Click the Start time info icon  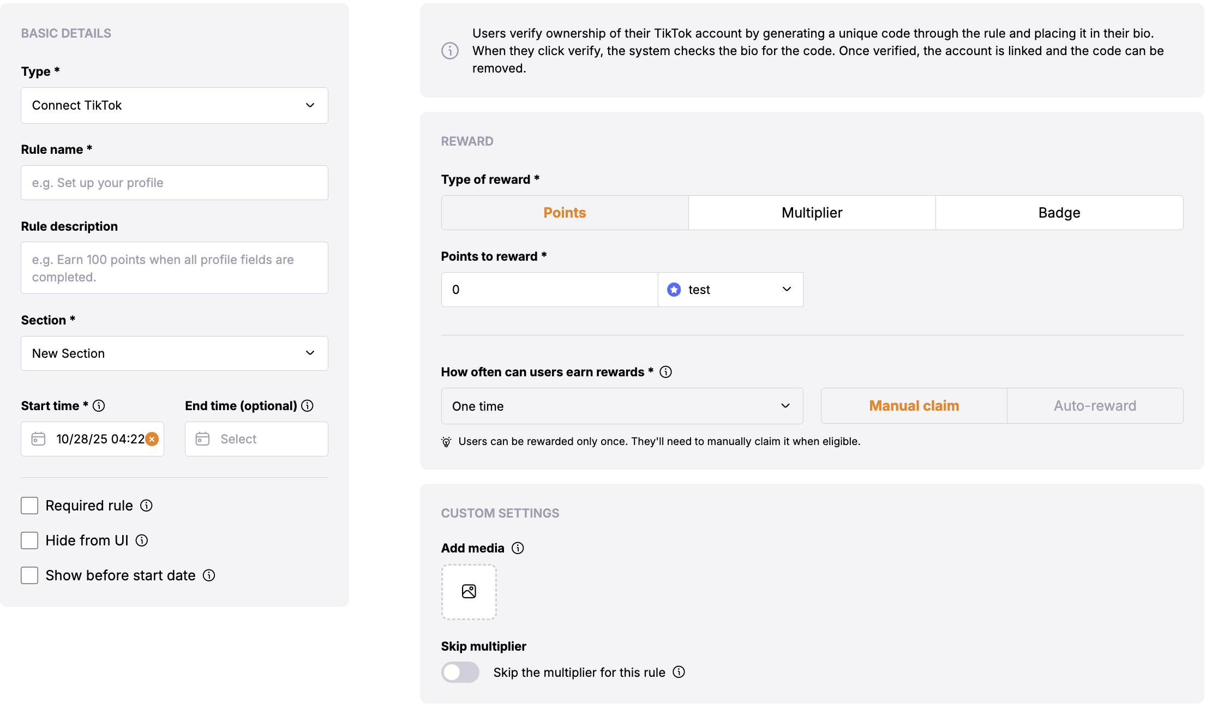(99, 406)
